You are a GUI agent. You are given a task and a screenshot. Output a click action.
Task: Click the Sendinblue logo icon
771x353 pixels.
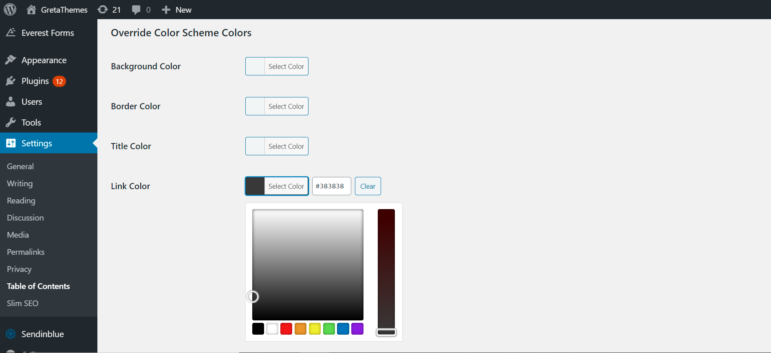click(11, 334)
